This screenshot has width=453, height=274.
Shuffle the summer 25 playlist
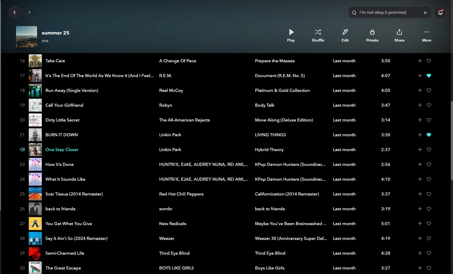318,35
